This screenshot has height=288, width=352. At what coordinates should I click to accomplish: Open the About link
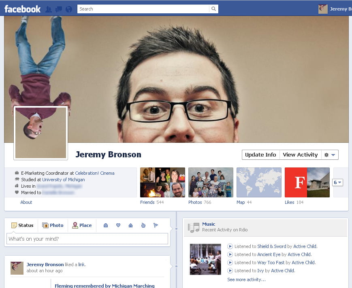pos(26,202)
